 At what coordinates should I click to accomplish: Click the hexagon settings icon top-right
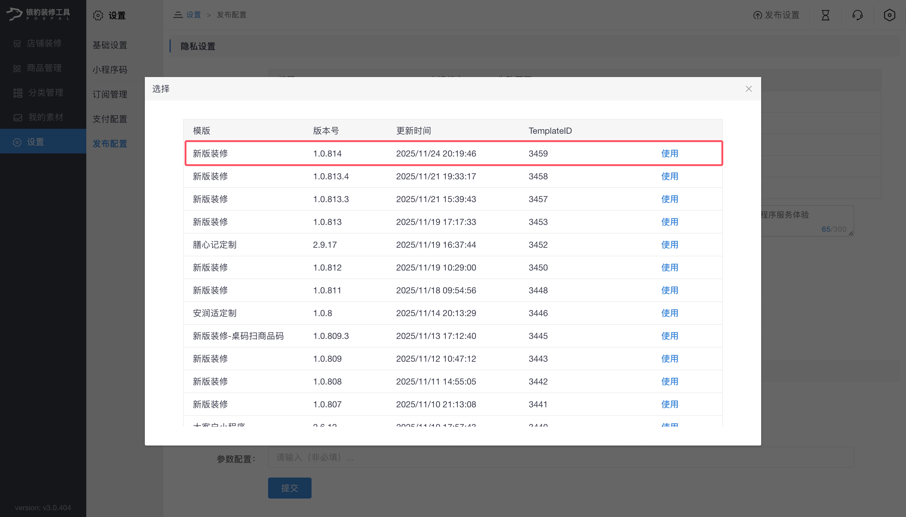pos(889,15)
